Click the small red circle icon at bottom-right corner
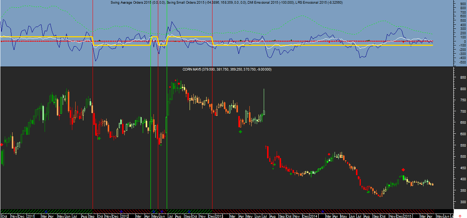467x218 pixels. coord(460,216)
